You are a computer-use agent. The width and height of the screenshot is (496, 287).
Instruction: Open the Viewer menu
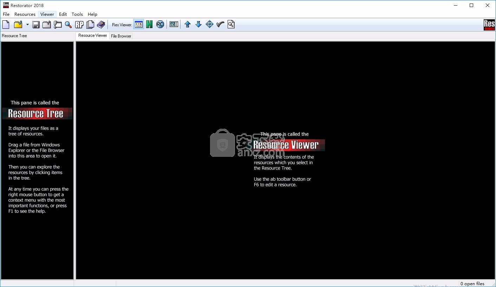click(x=47, y=14)
